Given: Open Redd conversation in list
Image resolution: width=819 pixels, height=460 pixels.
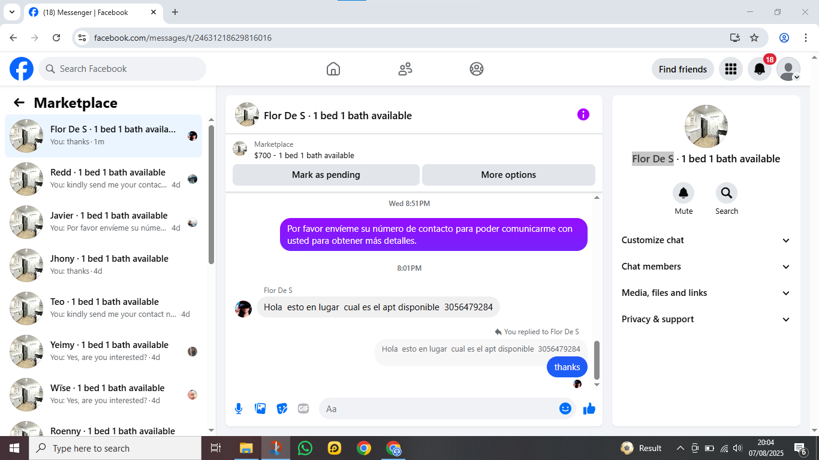Looking at the screenshot, I should pyautogui.click(x=104, y=179).
